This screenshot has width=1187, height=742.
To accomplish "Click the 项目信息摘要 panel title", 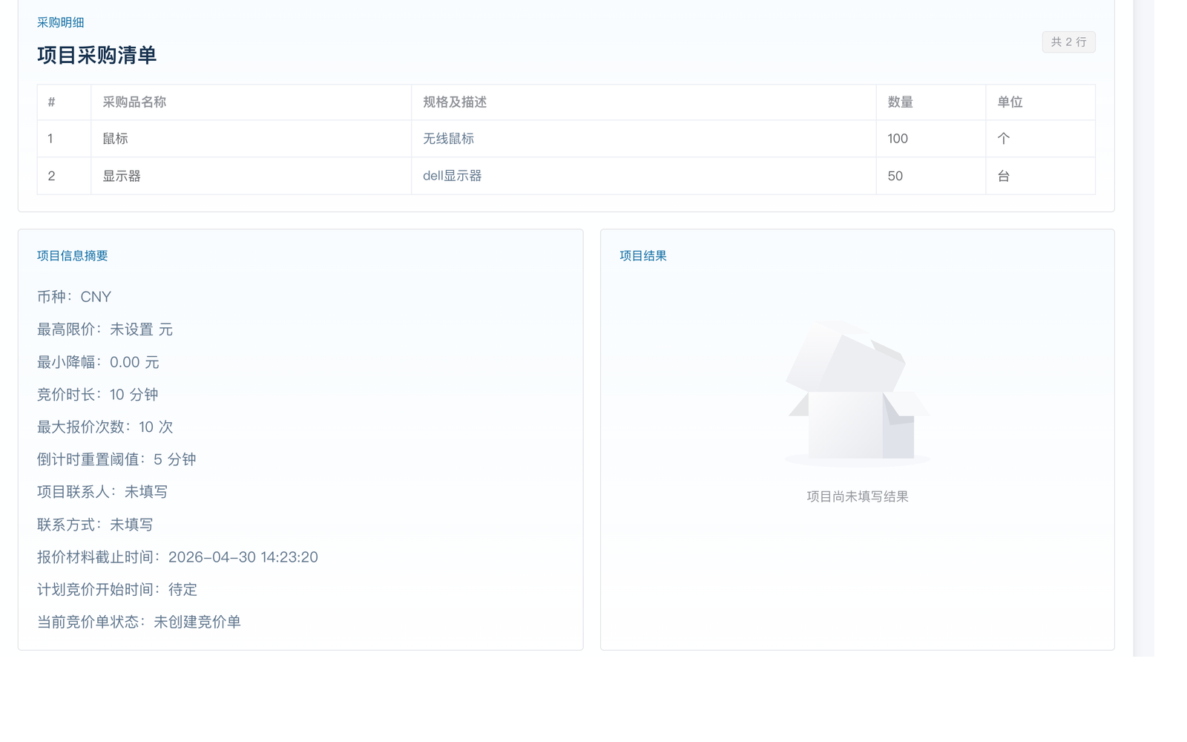I will click(x=73, y=256).
